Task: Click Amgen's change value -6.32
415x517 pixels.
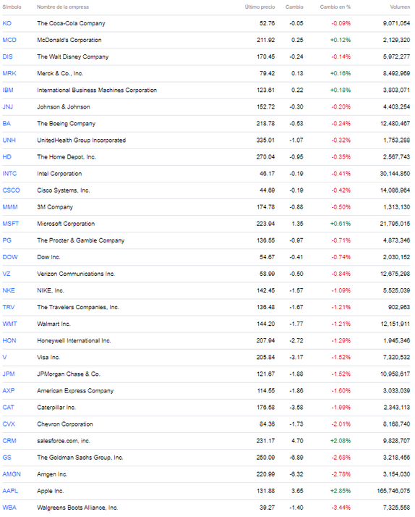Action: pos(296,474)
